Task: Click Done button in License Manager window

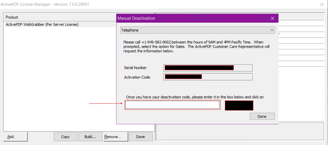Action: [140, 137]
